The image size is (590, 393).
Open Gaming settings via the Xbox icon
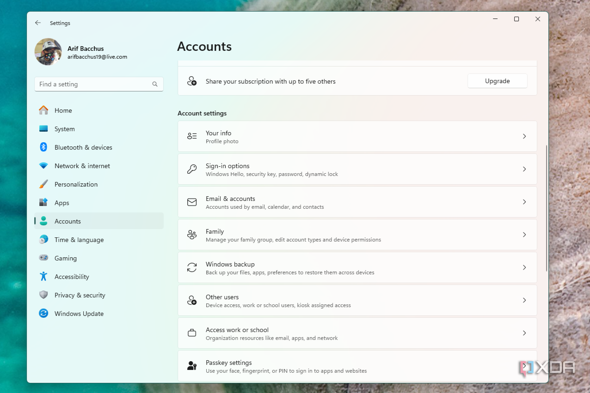[x=43, y=258]
